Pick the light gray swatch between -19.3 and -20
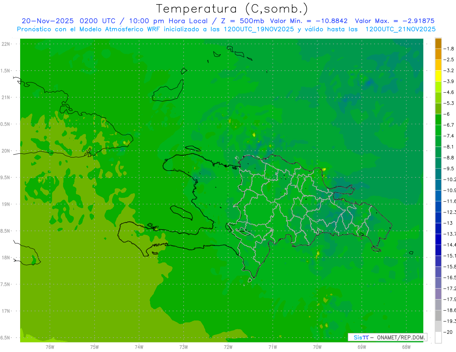Image resolution: width=456 pixels, height=352 pixels. coord(438,326)
